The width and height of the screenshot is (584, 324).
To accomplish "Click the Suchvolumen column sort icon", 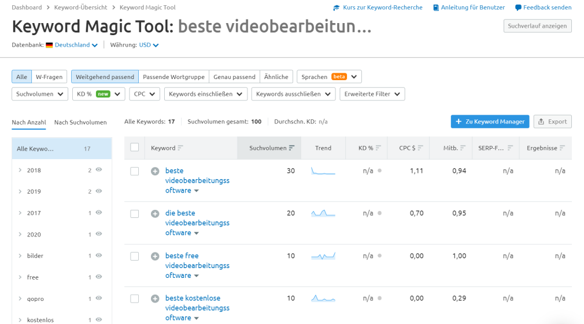I will pyautogui.click(x=291, y=148).
